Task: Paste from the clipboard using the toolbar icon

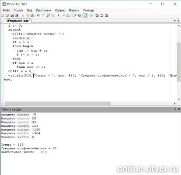Action: coord(32,15)
